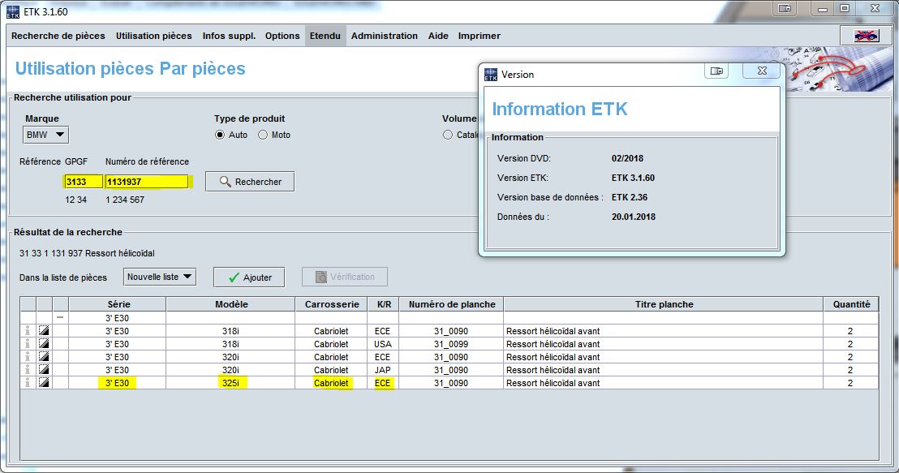Viewport: 899px width, 473px height.
Task: Open the Utilisation pièces menu
Action: (154, 36)
